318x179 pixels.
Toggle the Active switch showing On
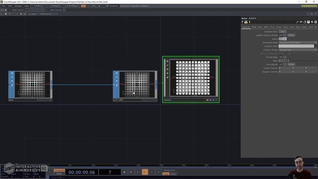[283, 39]
